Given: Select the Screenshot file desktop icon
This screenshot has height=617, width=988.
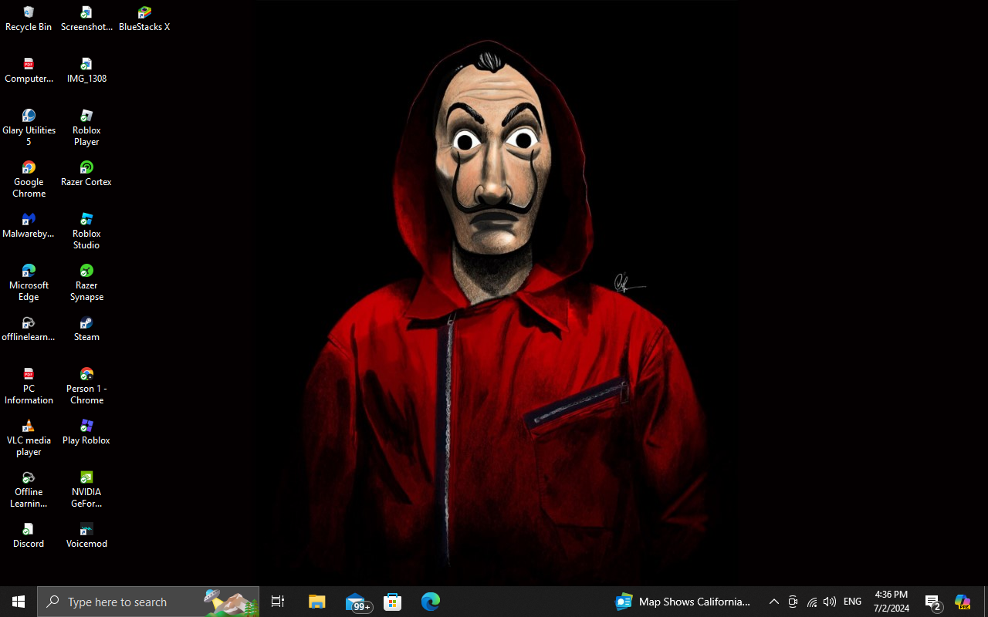Looking at the screenshot, I should click(x=86, y=19).
